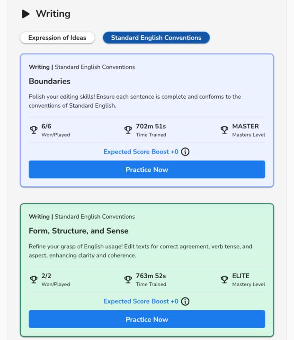Image resolution: width=294 pixels, height=340 pixels.
Task: Open the Boundaries card title
Action: (x=50, y=81)
